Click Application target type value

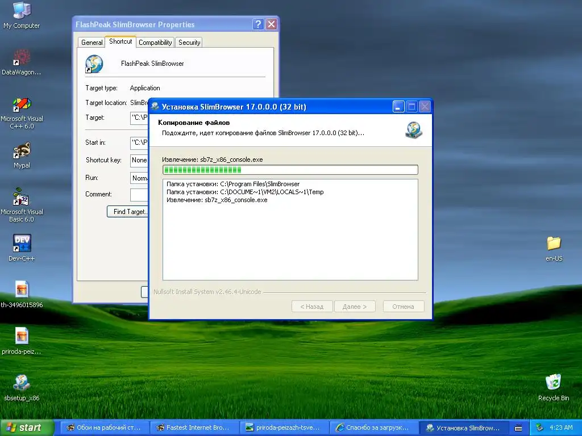point(145,88)
